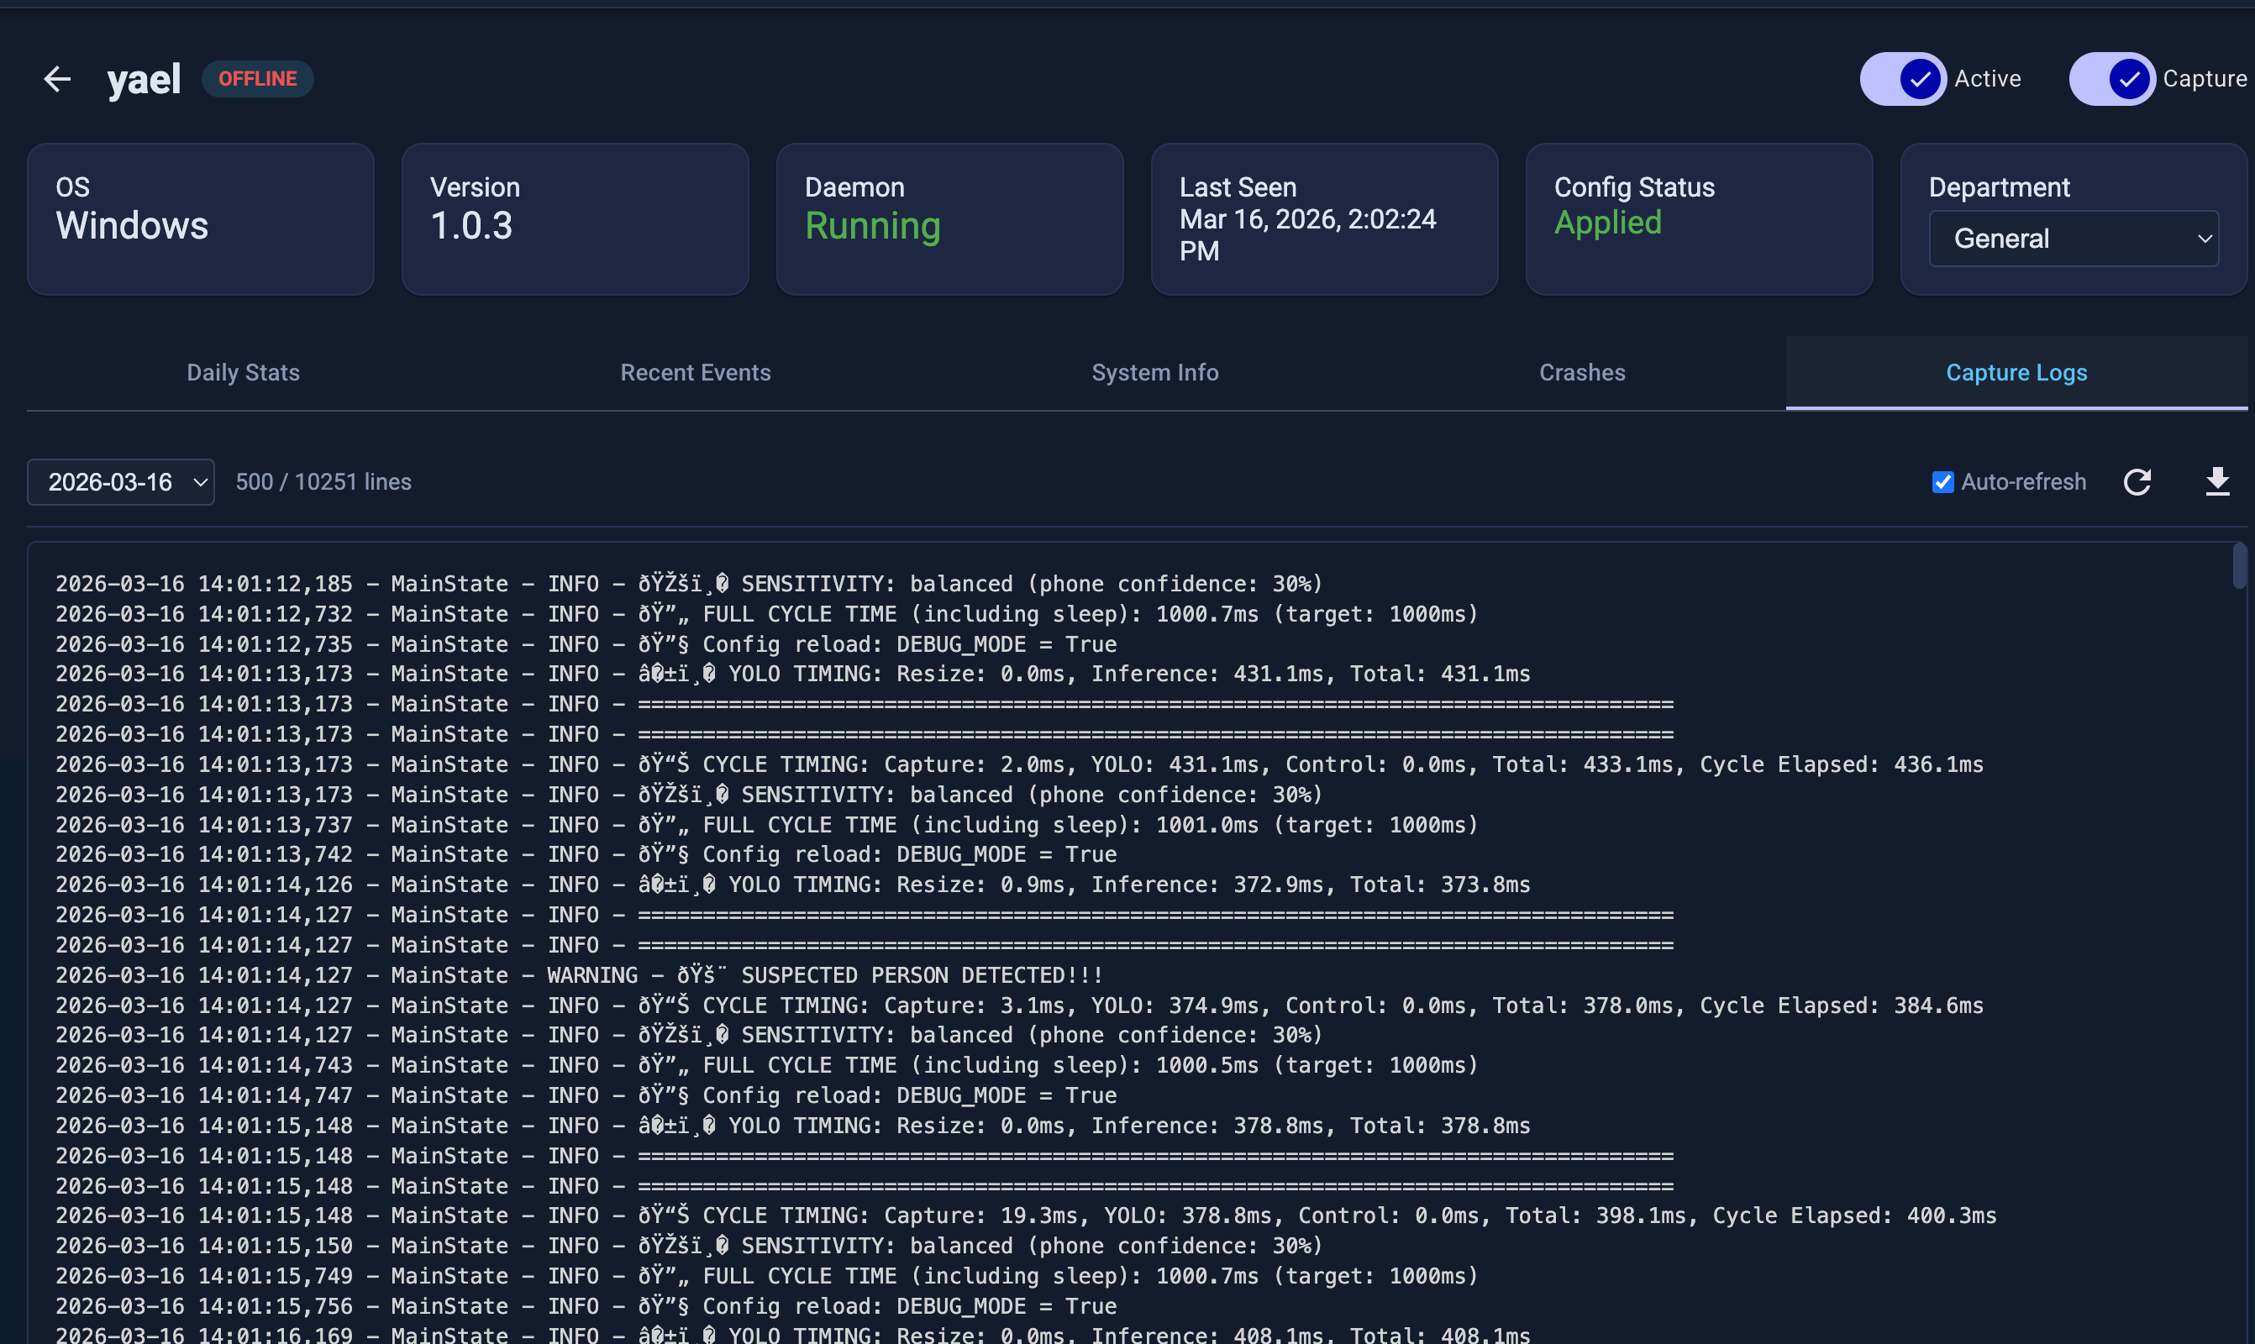Click the SENSITIVITY line at 14:01:15,150

tap(689, 1247)
